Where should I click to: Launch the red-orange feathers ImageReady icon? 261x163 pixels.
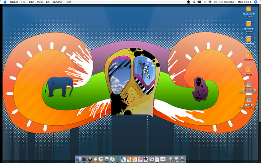click(x=129, y=159)
